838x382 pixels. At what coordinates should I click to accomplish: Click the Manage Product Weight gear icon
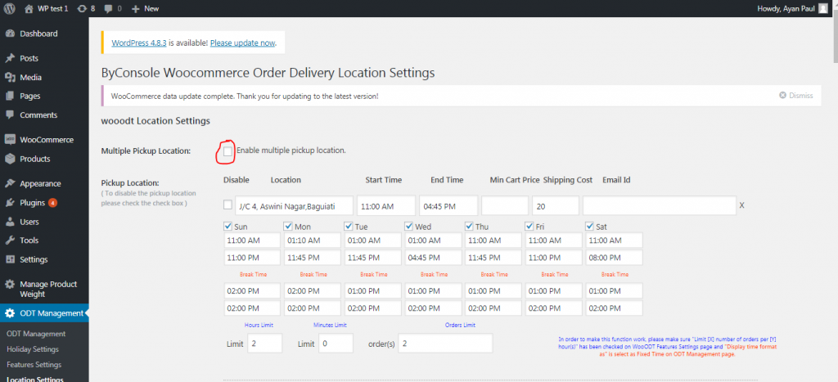[x=10, y=284]
